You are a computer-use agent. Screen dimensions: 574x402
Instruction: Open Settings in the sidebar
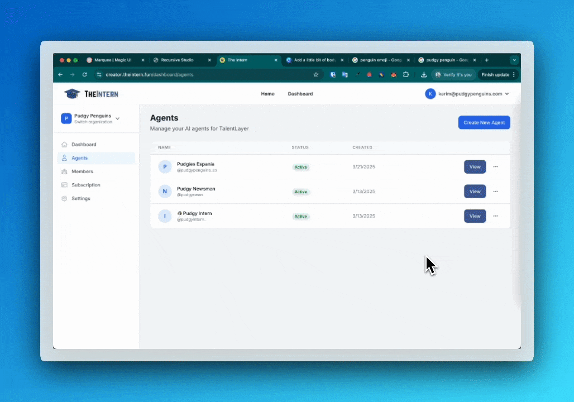(x=96, y=198)
